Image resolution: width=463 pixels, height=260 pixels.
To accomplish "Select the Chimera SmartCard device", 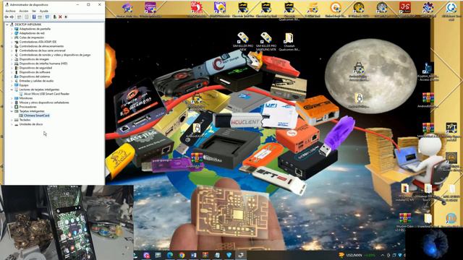I will tap(34, 116).
